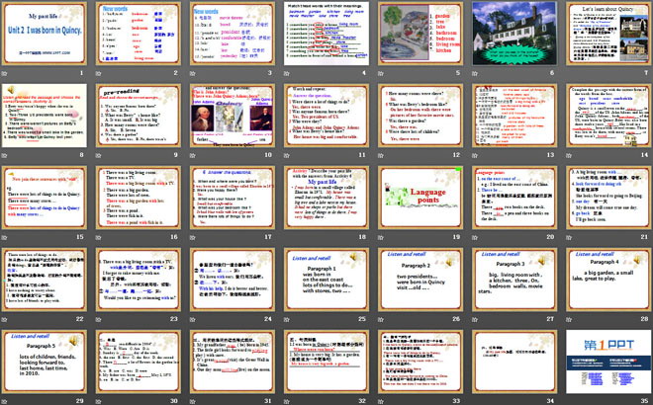Select slide 25 'Listen and retell' Paragraph 1
653x405 pixels.
point(326,280)
